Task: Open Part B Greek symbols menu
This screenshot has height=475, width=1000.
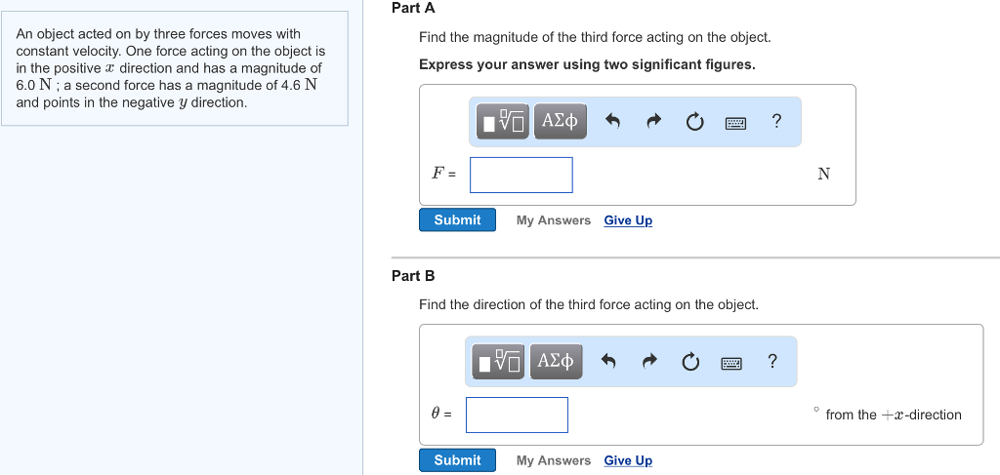Action: click(557, 362)
